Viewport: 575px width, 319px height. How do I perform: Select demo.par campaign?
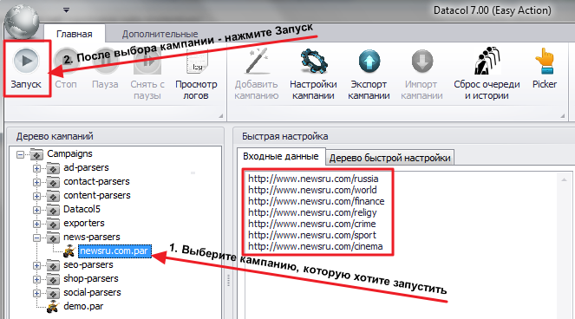(83, 306)
